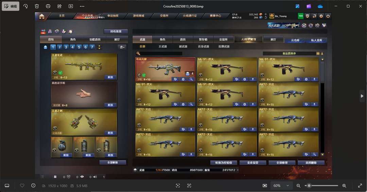This screenshot has height=192, width=367.
Task: Filter by 近身武器 category
Action: coord(204,46)
